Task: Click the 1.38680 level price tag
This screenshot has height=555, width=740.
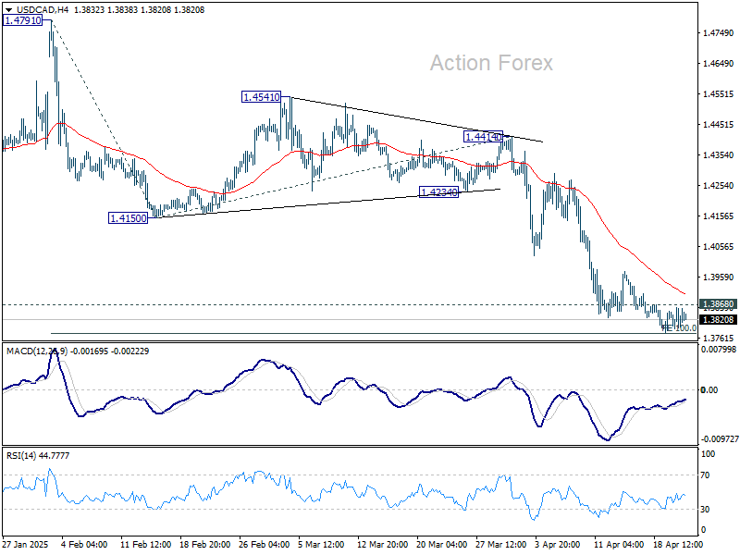Action: pyautogui.click(x=718, y=304)
